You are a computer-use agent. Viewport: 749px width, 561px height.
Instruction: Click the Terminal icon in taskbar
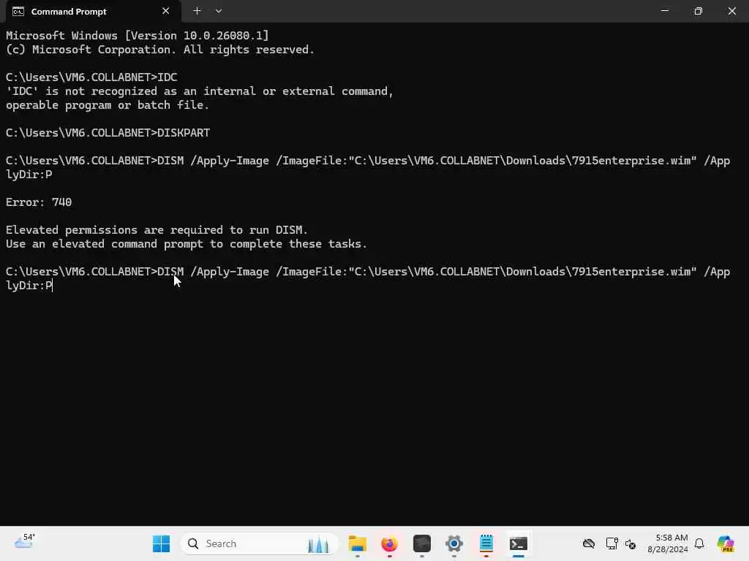point(519,543)
